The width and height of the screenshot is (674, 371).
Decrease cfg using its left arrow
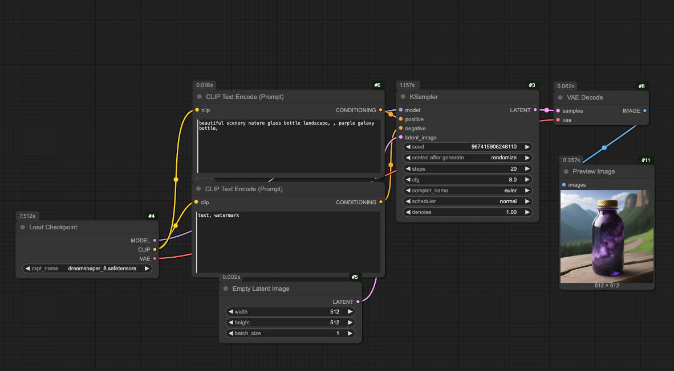pos(408,180)
